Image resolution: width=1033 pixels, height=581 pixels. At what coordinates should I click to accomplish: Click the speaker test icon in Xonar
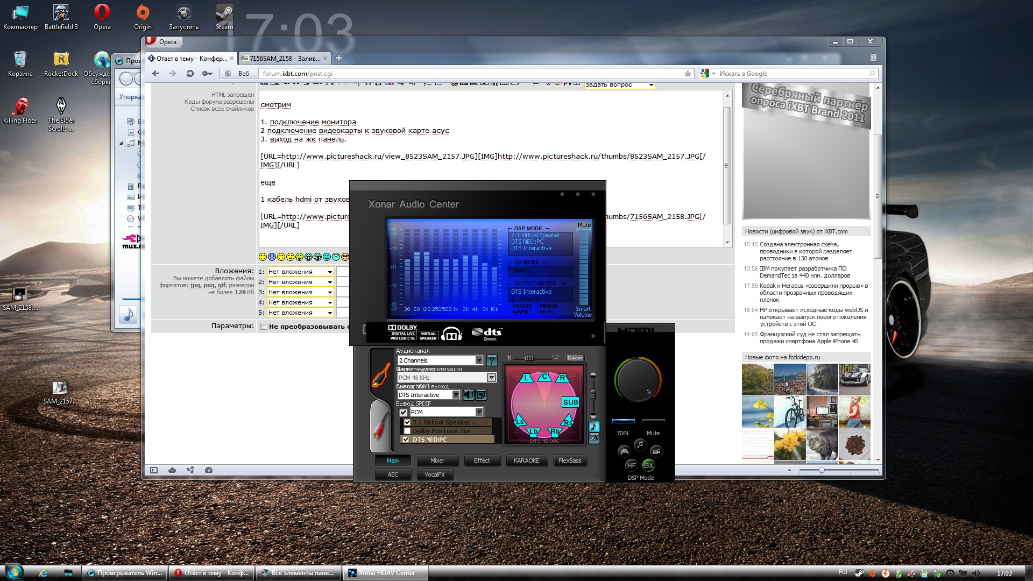pyautogui.click(x=469, y=395)
